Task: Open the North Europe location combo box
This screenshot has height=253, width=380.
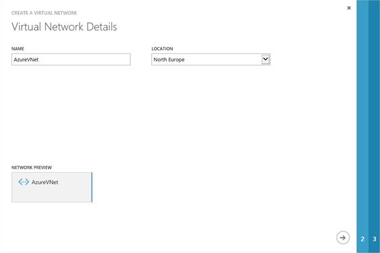Action: click(211, 59)
